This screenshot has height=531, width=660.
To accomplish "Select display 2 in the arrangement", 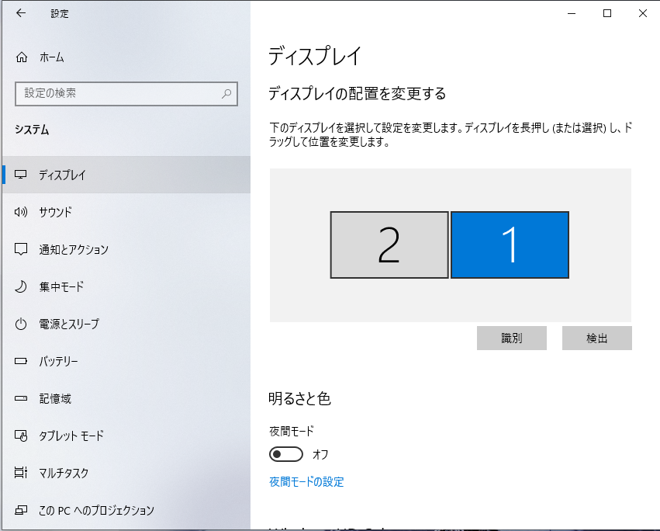I will tap(389, 245).
